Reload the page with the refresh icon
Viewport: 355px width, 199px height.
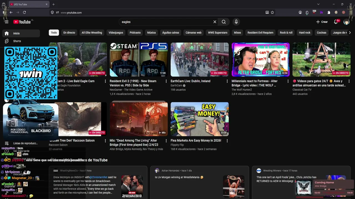24,12
